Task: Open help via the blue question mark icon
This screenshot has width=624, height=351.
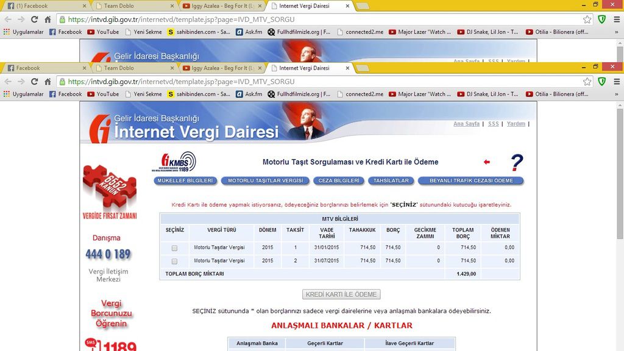Action: coord(516,162)
